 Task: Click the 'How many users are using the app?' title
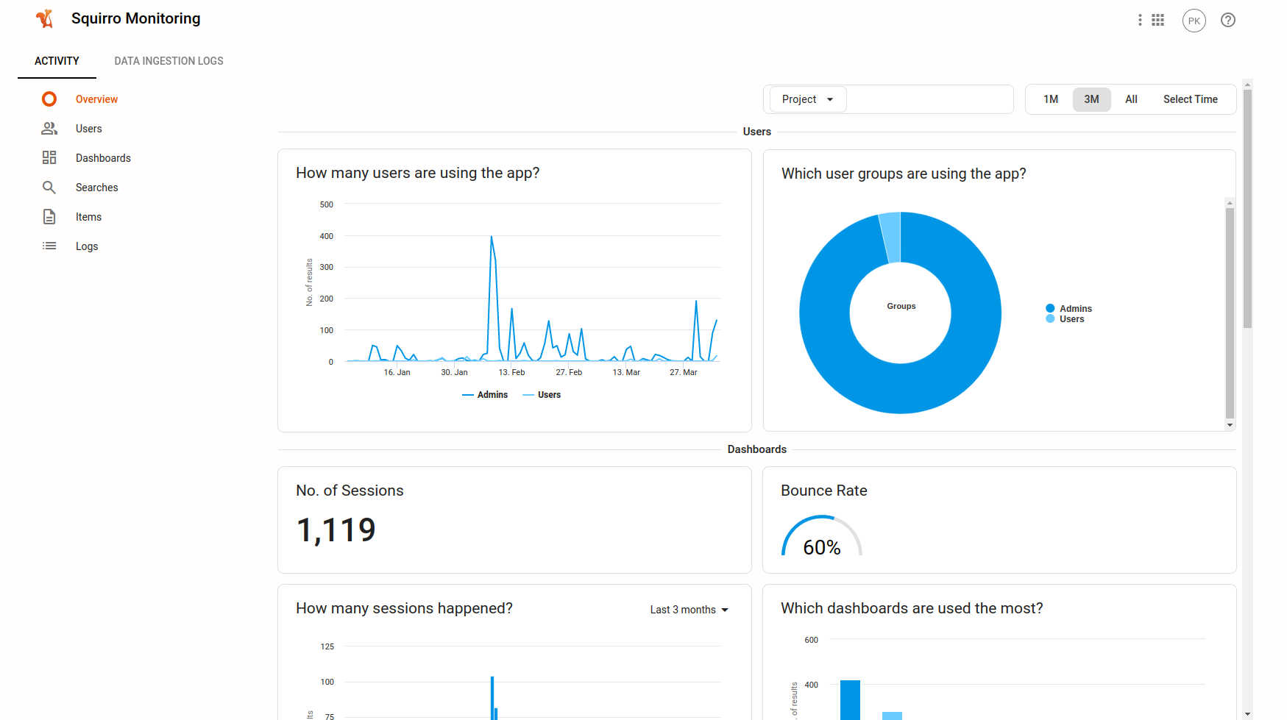[417, 173]
